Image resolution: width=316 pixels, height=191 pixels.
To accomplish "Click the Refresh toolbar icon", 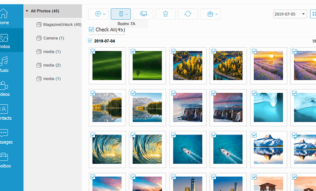I will pos(188,14).
